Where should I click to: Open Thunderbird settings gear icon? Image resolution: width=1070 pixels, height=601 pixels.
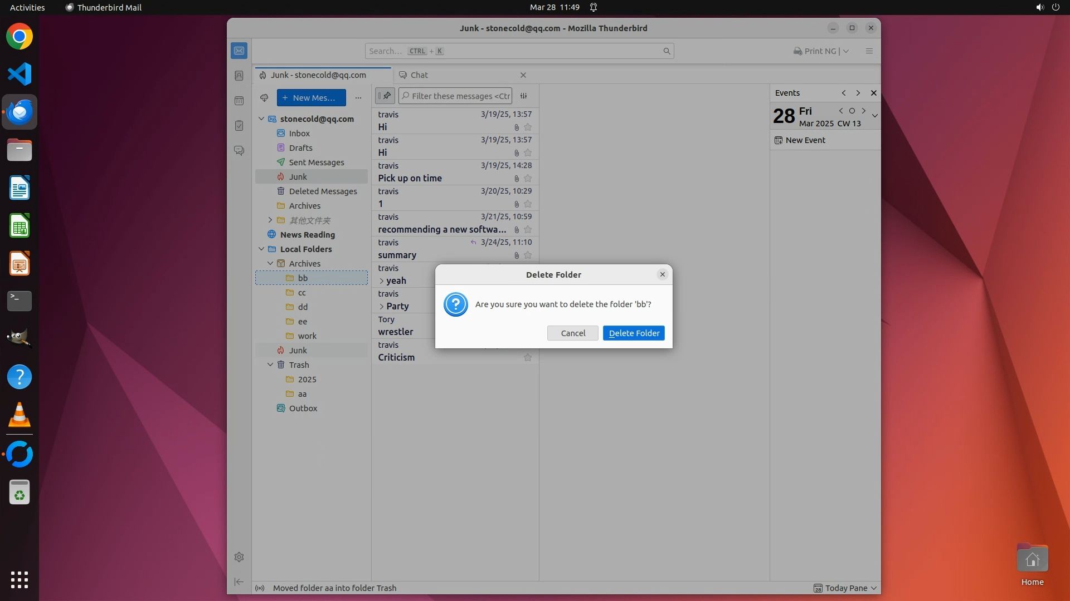coord(239,557)
